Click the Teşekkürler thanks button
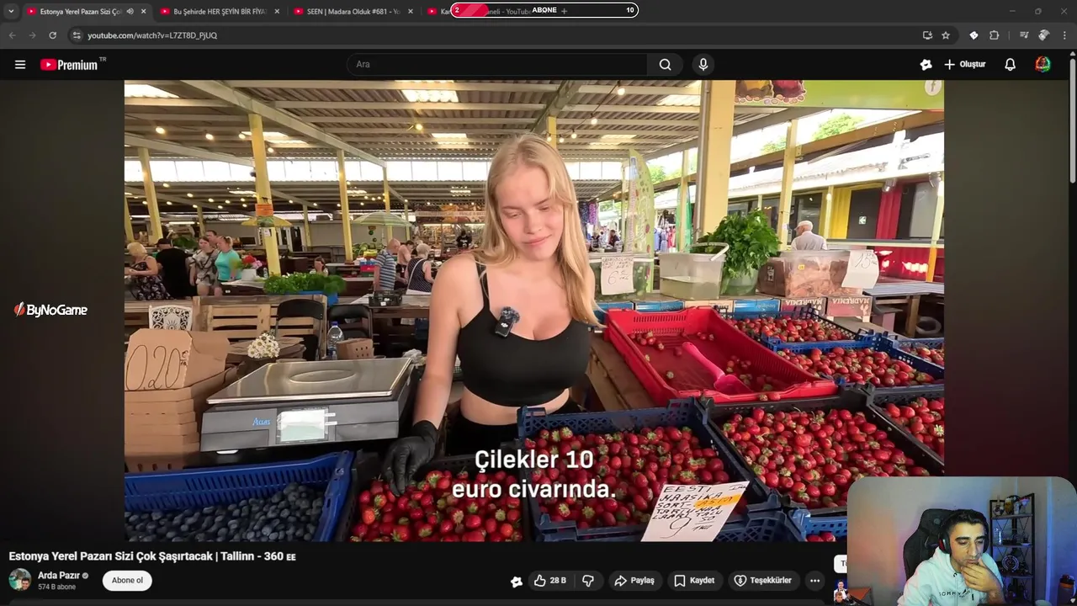The height and width of the screenshot is (606, 1077). pos(762,581)
